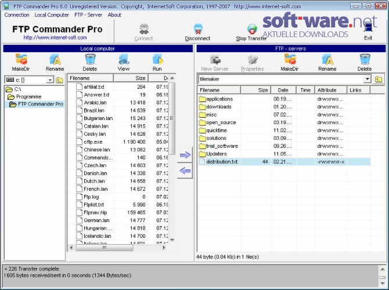Open the filemaker server path dropdown
The height and width of the screenshot is (290, 389).
(x=367, y=79)
